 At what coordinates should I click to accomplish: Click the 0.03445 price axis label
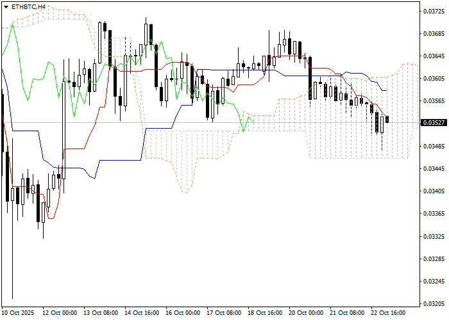(x=434, y=169)
